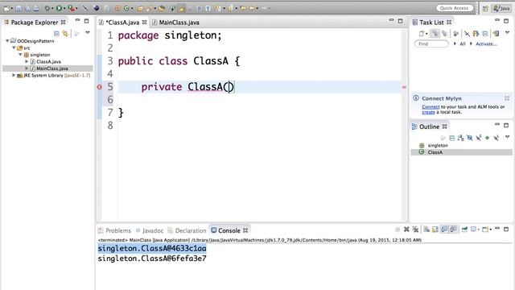The width and height of the screenshot is (515, 290).
Task: Click the Debug bug icon in the toolbar
Action: pyautogui.click(x=47, y=8)
